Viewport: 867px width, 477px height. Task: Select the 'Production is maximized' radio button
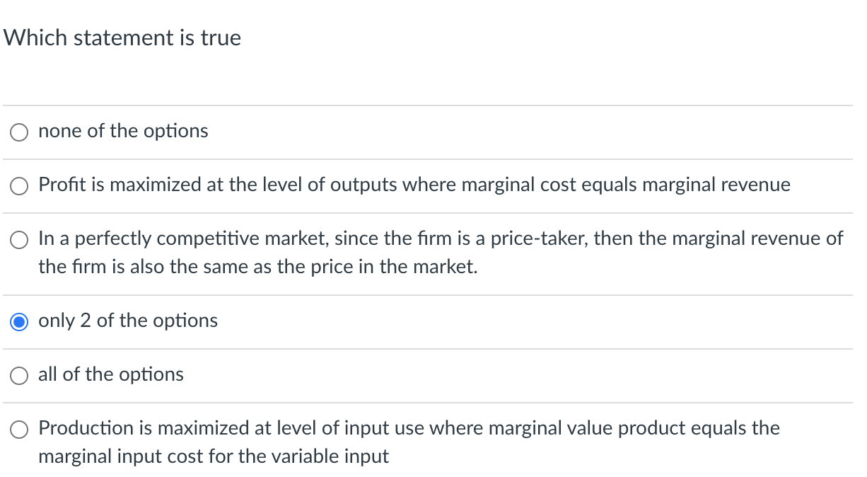pyautogui.click(x=20, y=430)
